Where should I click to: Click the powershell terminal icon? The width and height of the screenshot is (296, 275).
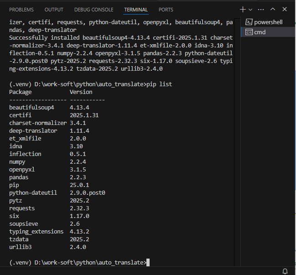[249, 22]
